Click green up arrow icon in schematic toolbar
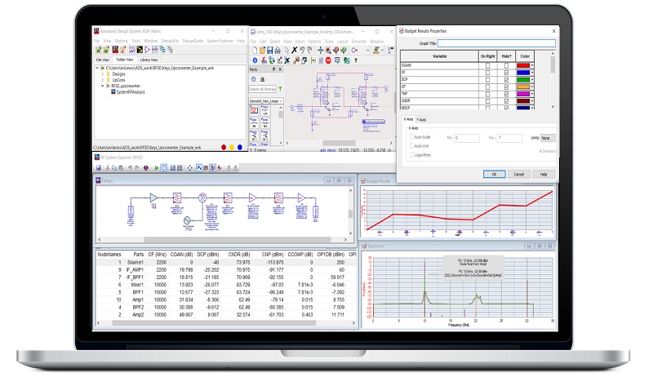 pos(356,61)
